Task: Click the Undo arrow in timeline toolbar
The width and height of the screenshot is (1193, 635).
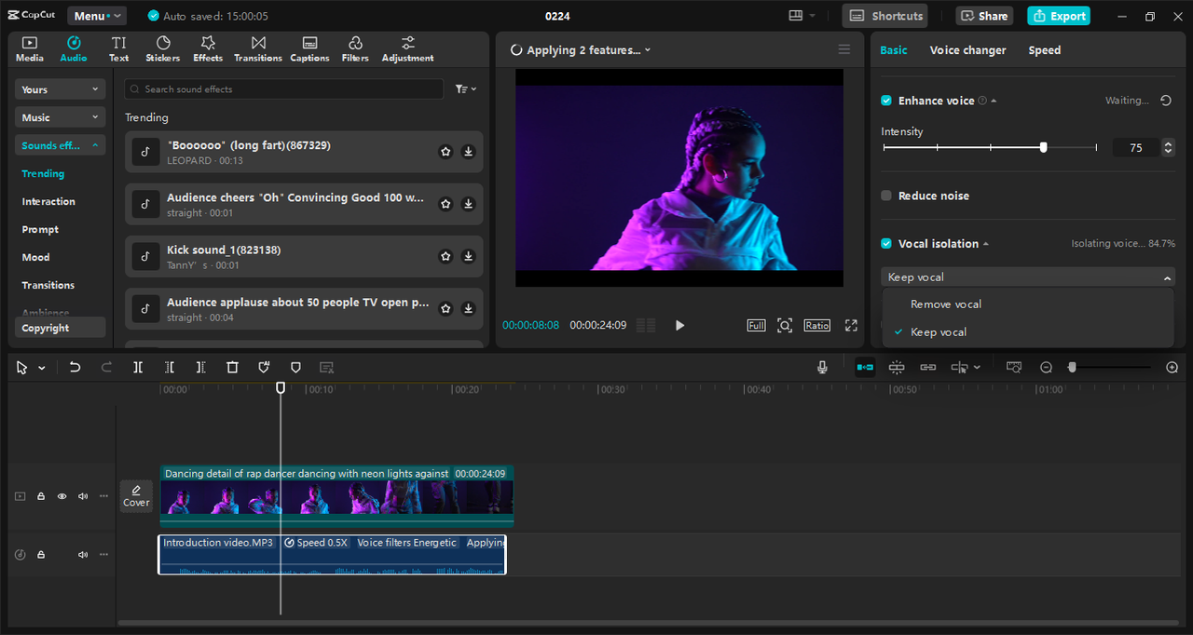Action: pos(75,368)
